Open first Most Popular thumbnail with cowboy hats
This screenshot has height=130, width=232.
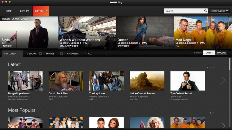(x=25, y=123)
